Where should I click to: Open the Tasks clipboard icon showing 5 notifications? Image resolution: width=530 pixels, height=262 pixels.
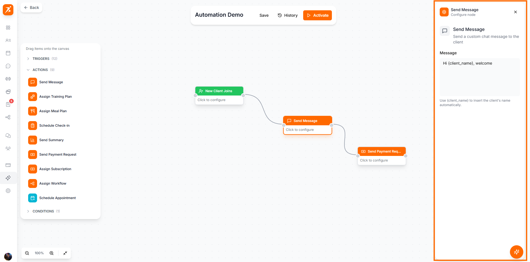pos(8,104)
